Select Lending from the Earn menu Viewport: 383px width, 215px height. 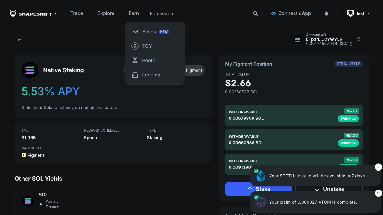151,75
